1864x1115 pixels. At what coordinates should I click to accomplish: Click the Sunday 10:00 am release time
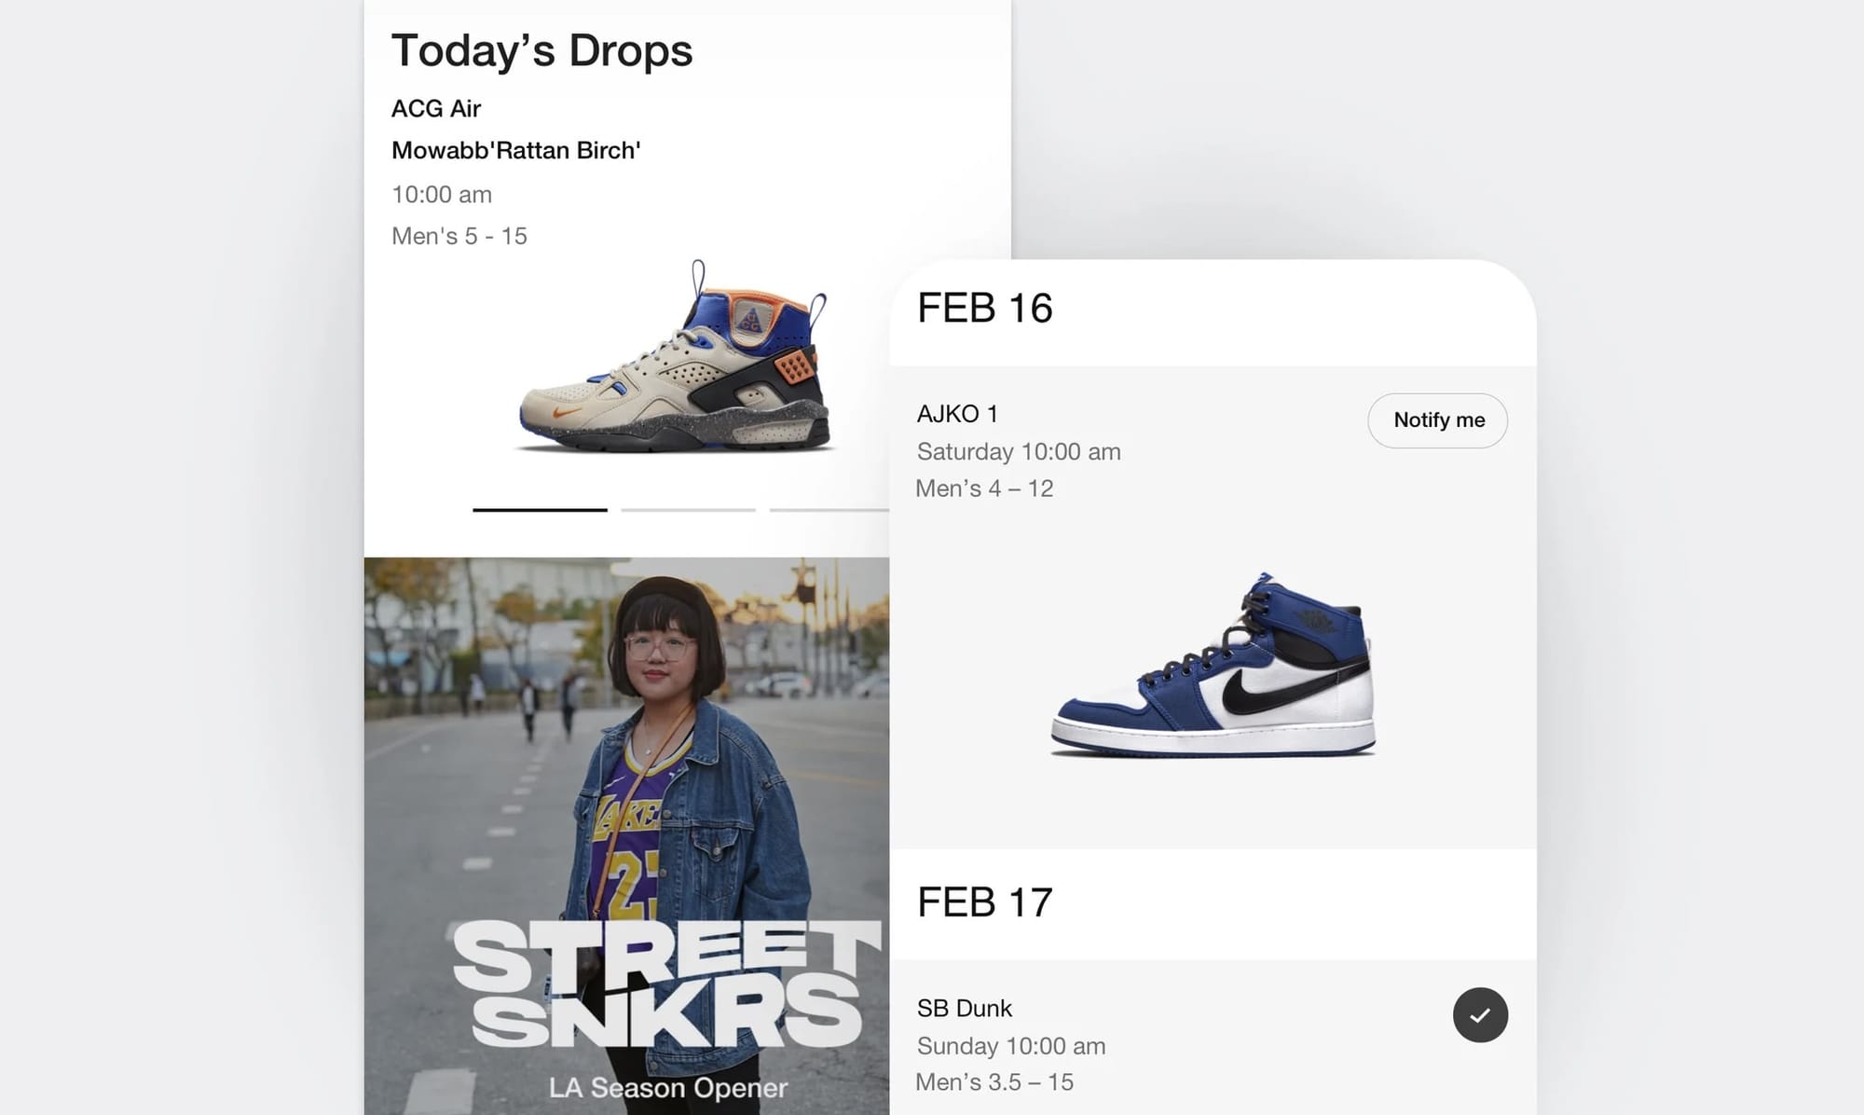click(x=1011, y=1046)
